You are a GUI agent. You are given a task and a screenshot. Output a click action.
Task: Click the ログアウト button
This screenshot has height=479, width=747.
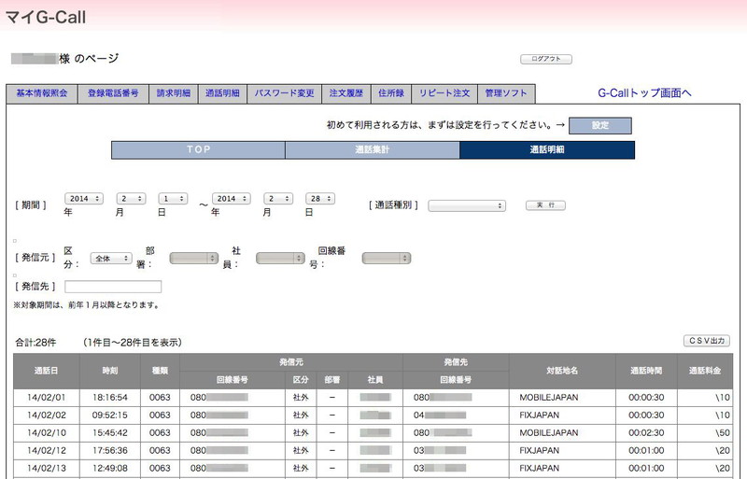(x=545, y=59)
